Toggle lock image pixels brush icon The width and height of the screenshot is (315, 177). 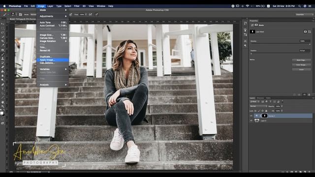tap(259, 111)
